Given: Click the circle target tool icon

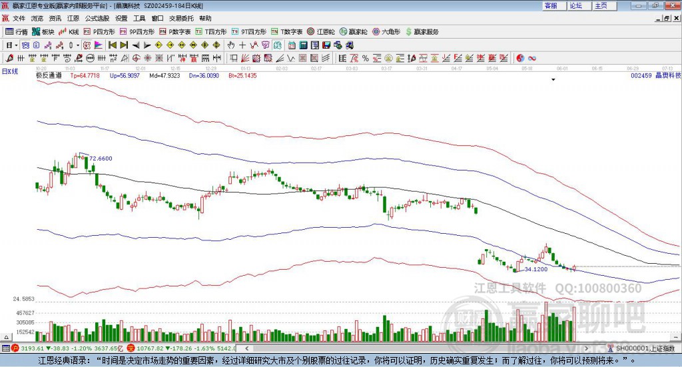Looking at the screenshot, I should point(136,58).
